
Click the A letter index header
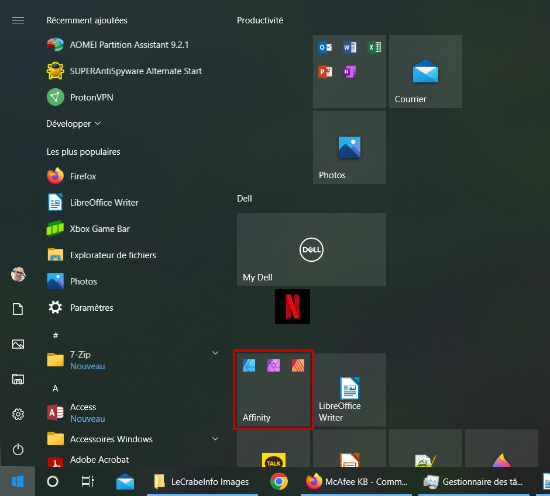tap(56, 388)
